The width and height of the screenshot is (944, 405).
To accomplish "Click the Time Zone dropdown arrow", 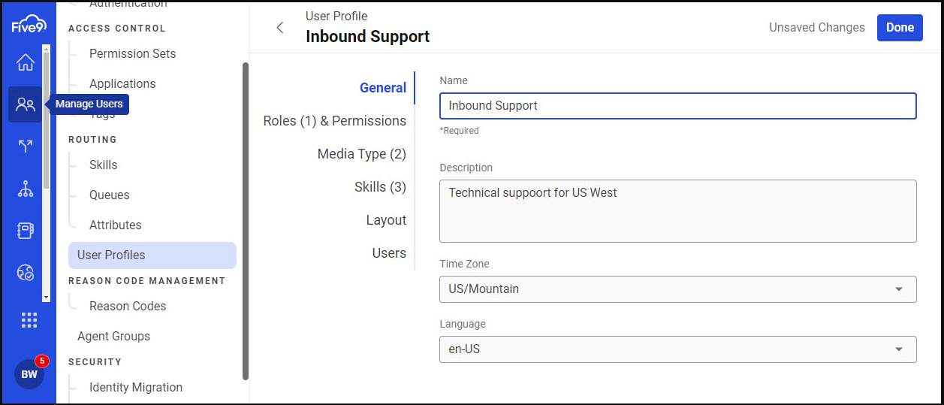I will click(x=899, y=289).
